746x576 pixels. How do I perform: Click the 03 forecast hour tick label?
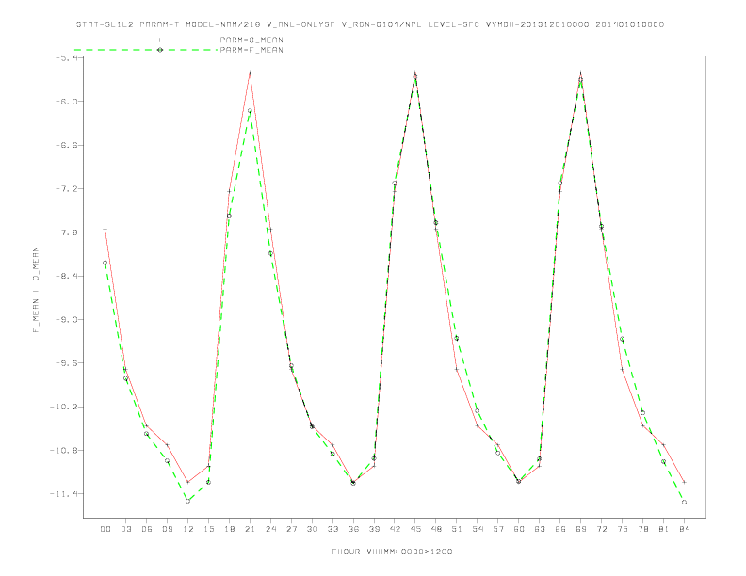[126, 529]
